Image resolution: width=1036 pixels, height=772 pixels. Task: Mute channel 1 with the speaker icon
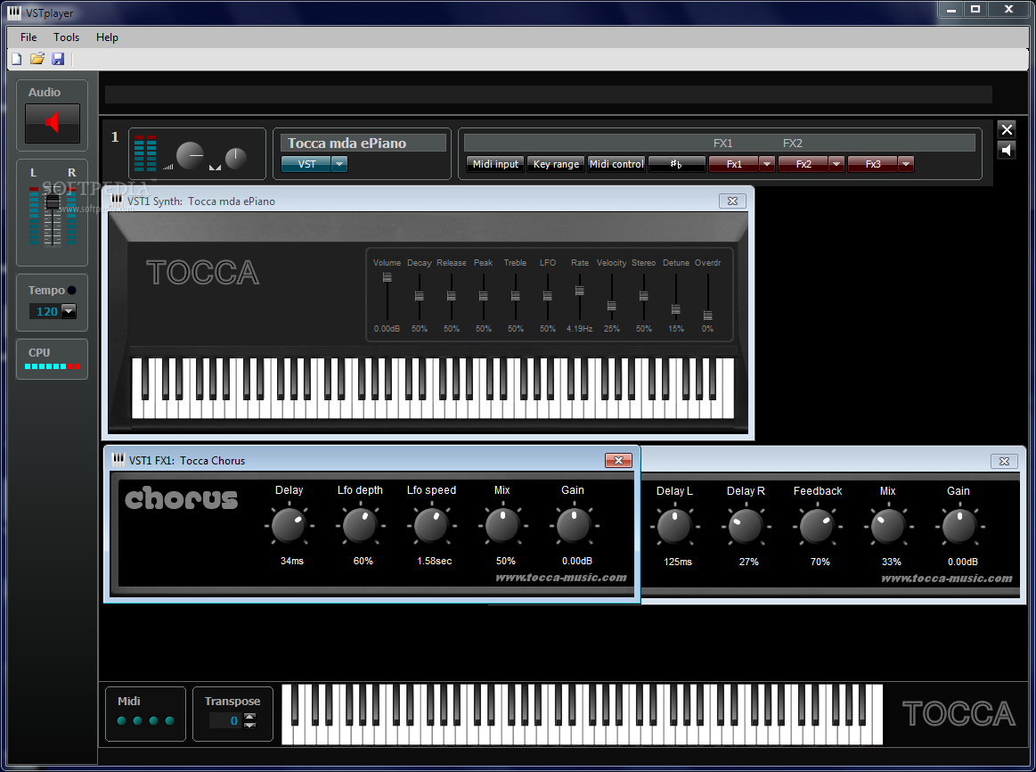coord(1007,150)
